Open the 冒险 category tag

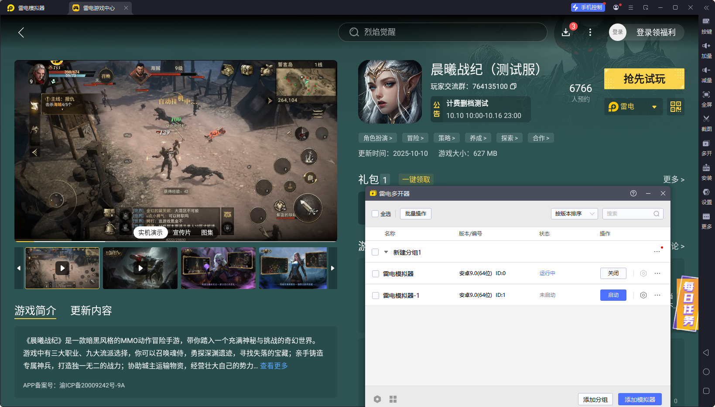[415, 138]
